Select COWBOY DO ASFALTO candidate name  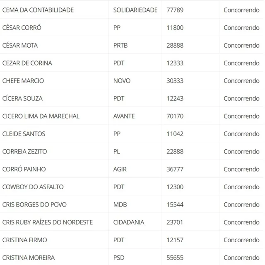tap(33, 187)
